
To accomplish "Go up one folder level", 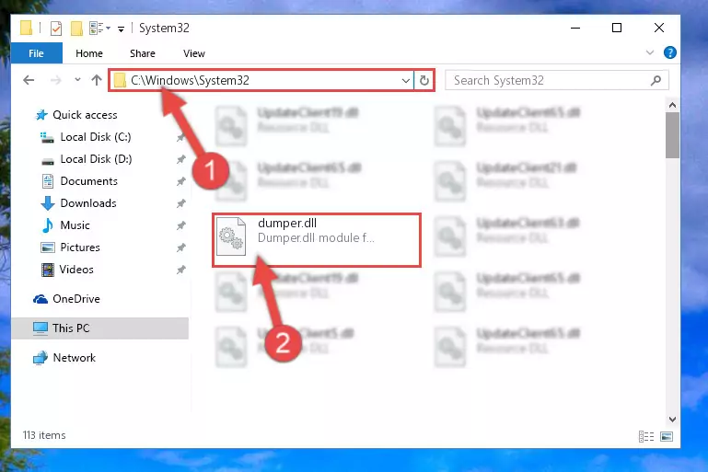I will coord(96,80).
